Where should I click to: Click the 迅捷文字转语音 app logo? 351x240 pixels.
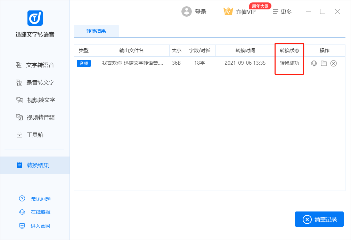coord(35,18)
